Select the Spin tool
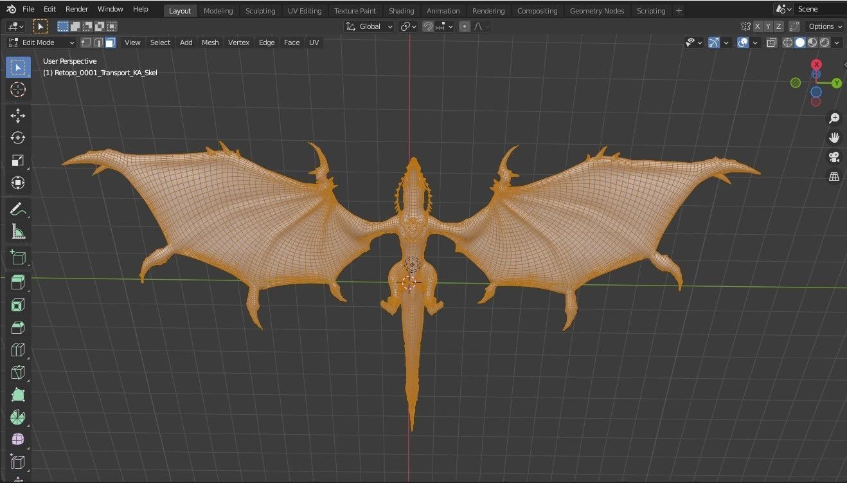Screen dimensions: 847x483 point(18,417)
